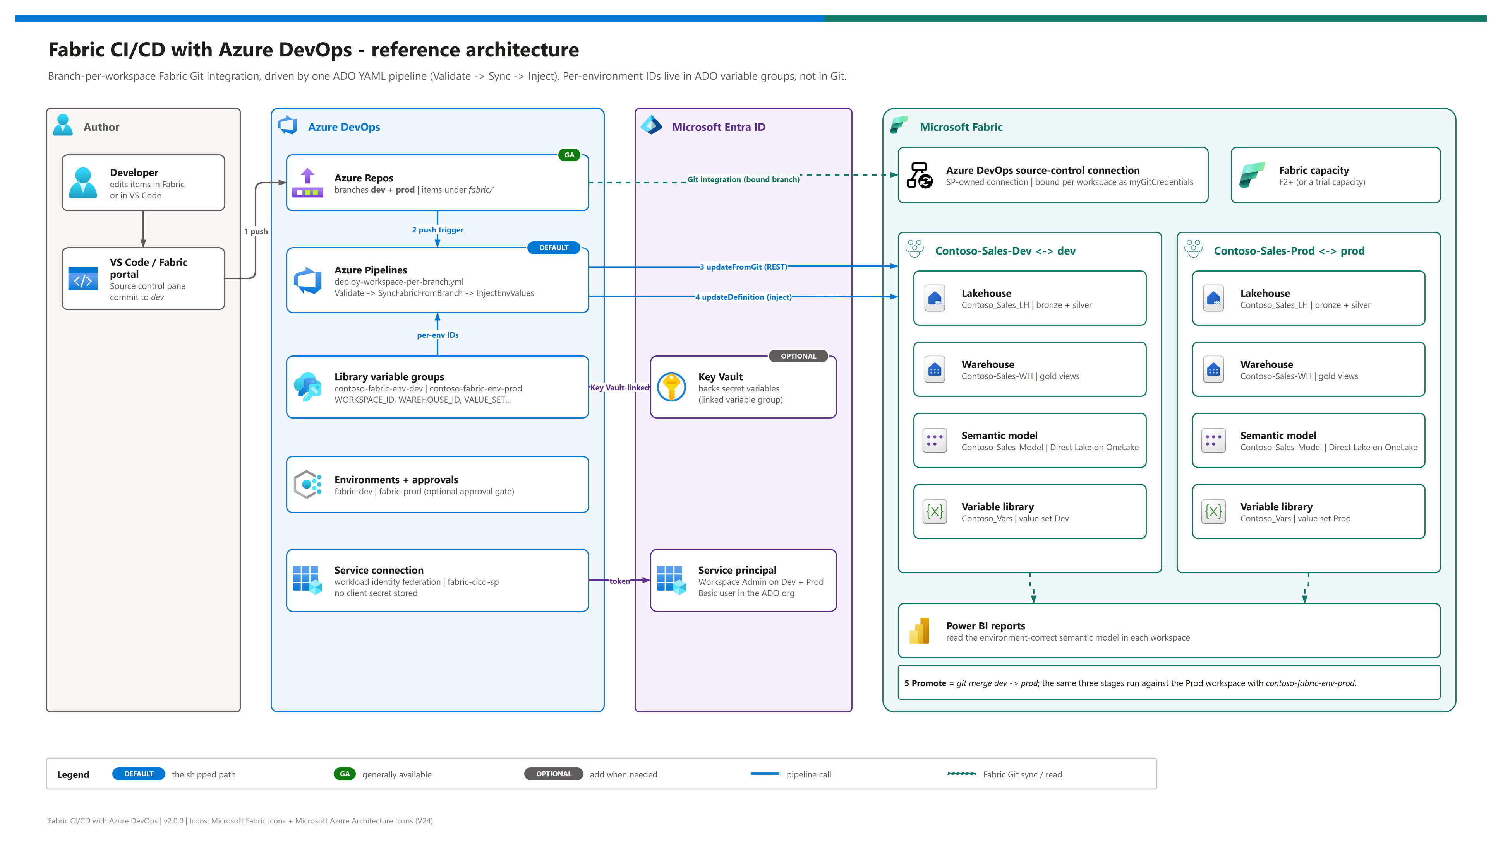The image size is (1503, 844).
Task: Click the Service principal icon in Entra ID
Action: pyautogui.click(x=671, y=581)
